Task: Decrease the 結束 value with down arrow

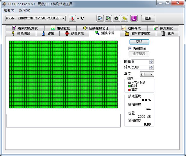Action: coord(151,68)
